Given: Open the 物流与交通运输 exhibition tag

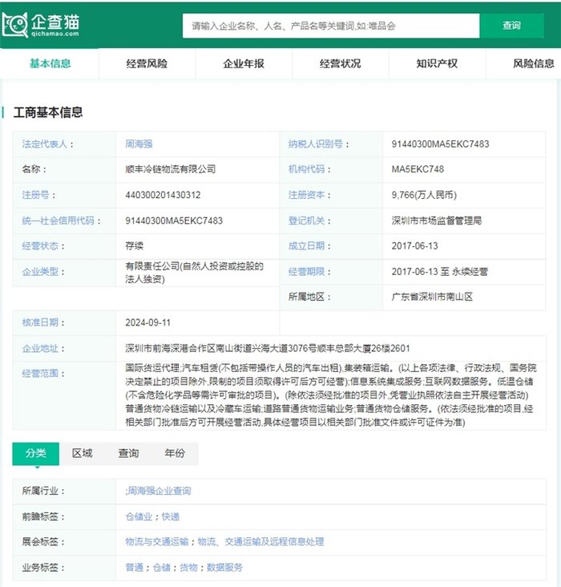Looking at the screenshot, I should pos(157,542).
